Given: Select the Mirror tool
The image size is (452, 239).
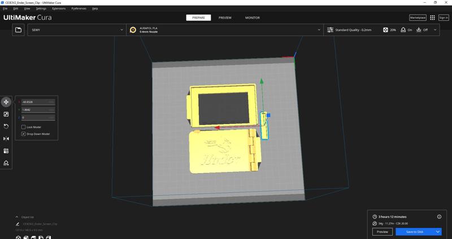Looking at the screenshot, I should tap(6, 139).
